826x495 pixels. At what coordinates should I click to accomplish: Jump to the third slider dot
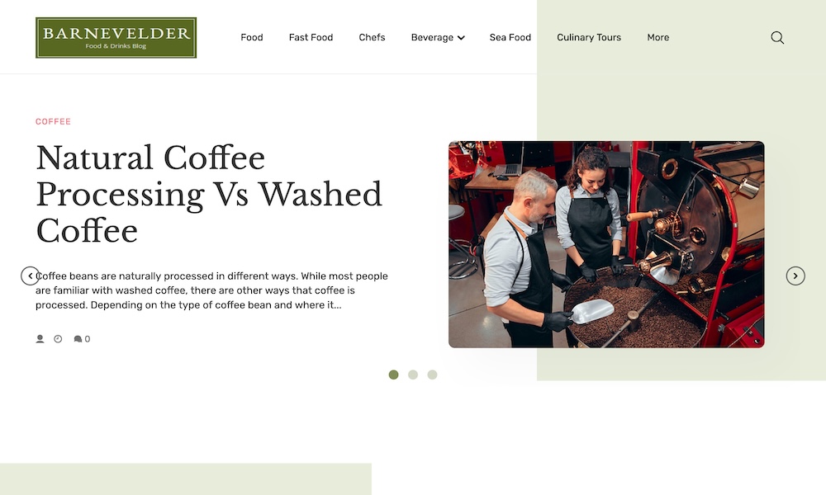click(x=433, y=375)
